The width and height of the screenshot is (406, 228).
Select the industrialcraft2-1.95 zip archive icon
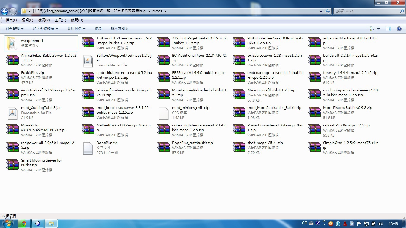coord(12,95)
